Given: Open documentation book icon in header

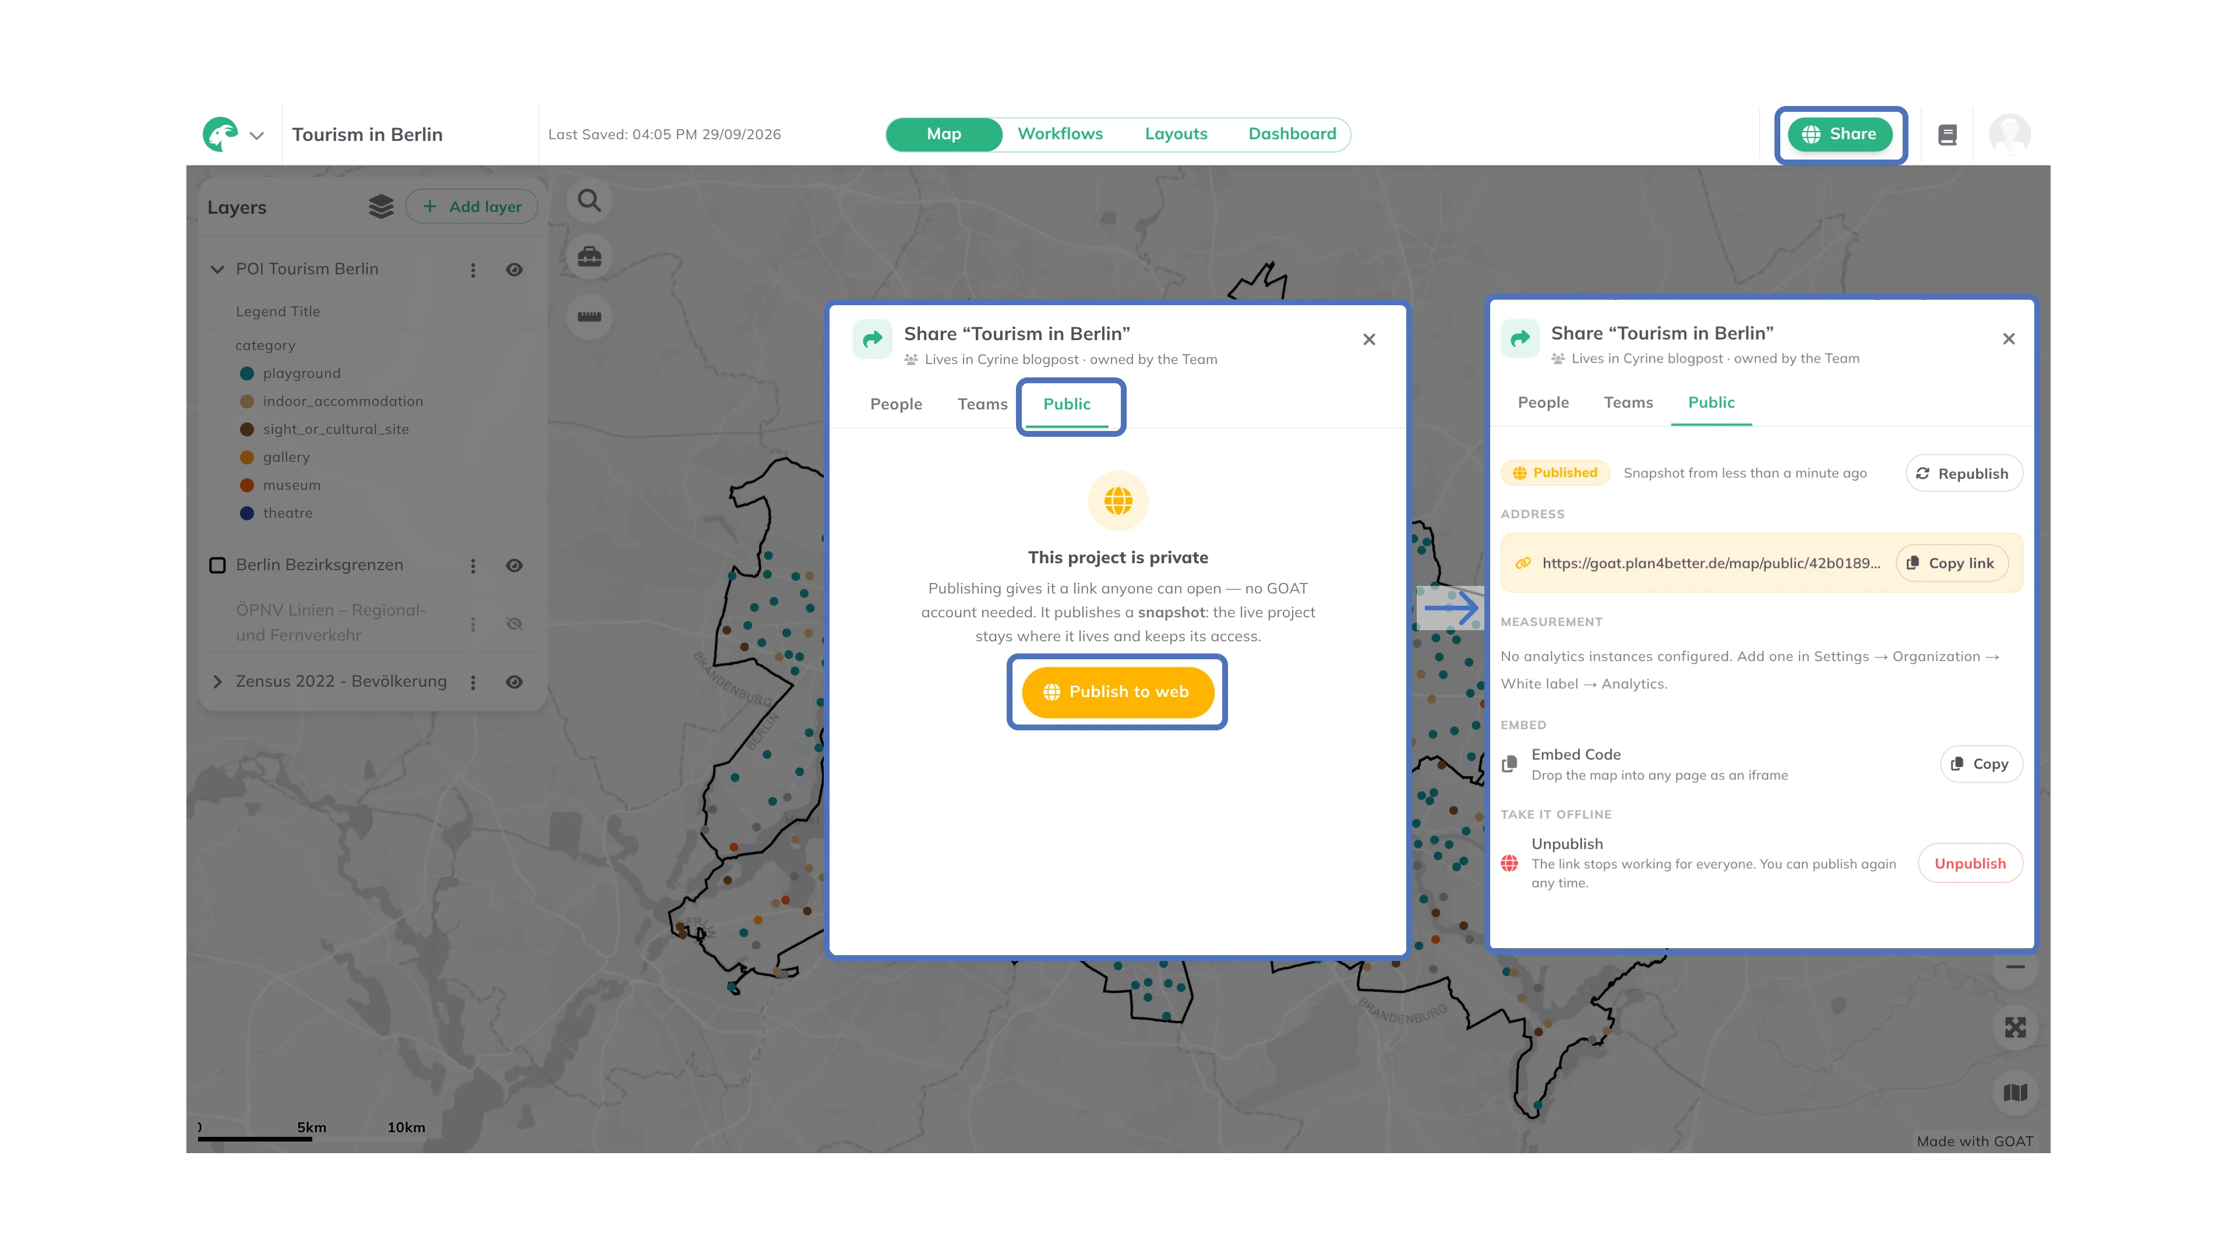Looking at the screenshot, I should point(1948,135).
